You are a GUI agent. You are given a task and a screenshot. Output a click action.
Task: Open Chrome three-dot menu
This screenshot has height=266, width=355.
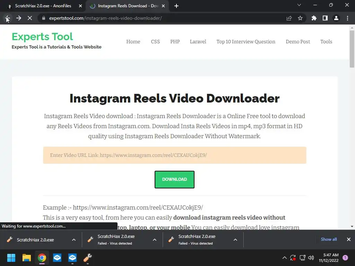point(347,18)
